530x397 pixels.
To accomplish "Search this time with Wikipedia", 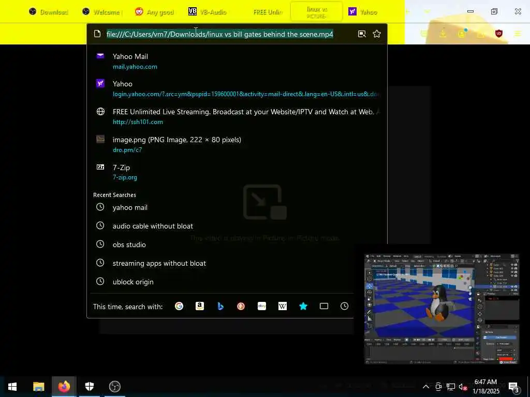I will tap(283, 306).
